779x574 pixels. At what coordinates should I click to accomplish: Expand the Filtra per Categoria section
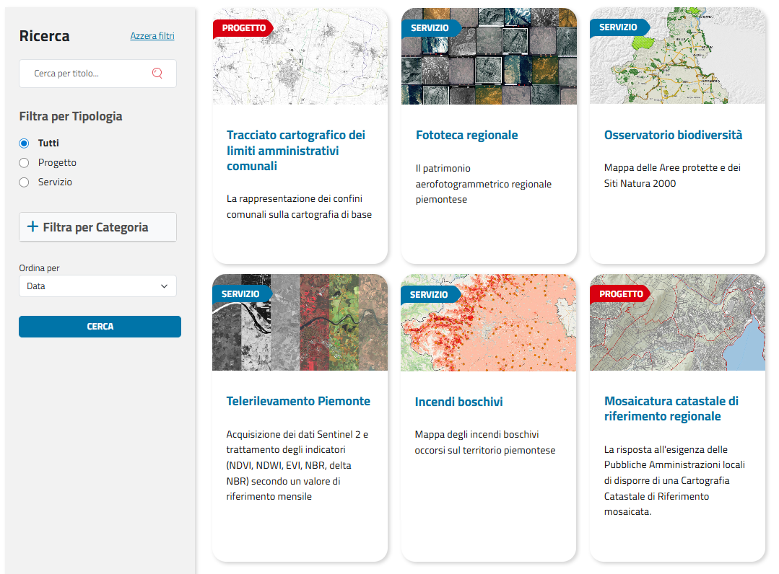[x=97, y=227]
